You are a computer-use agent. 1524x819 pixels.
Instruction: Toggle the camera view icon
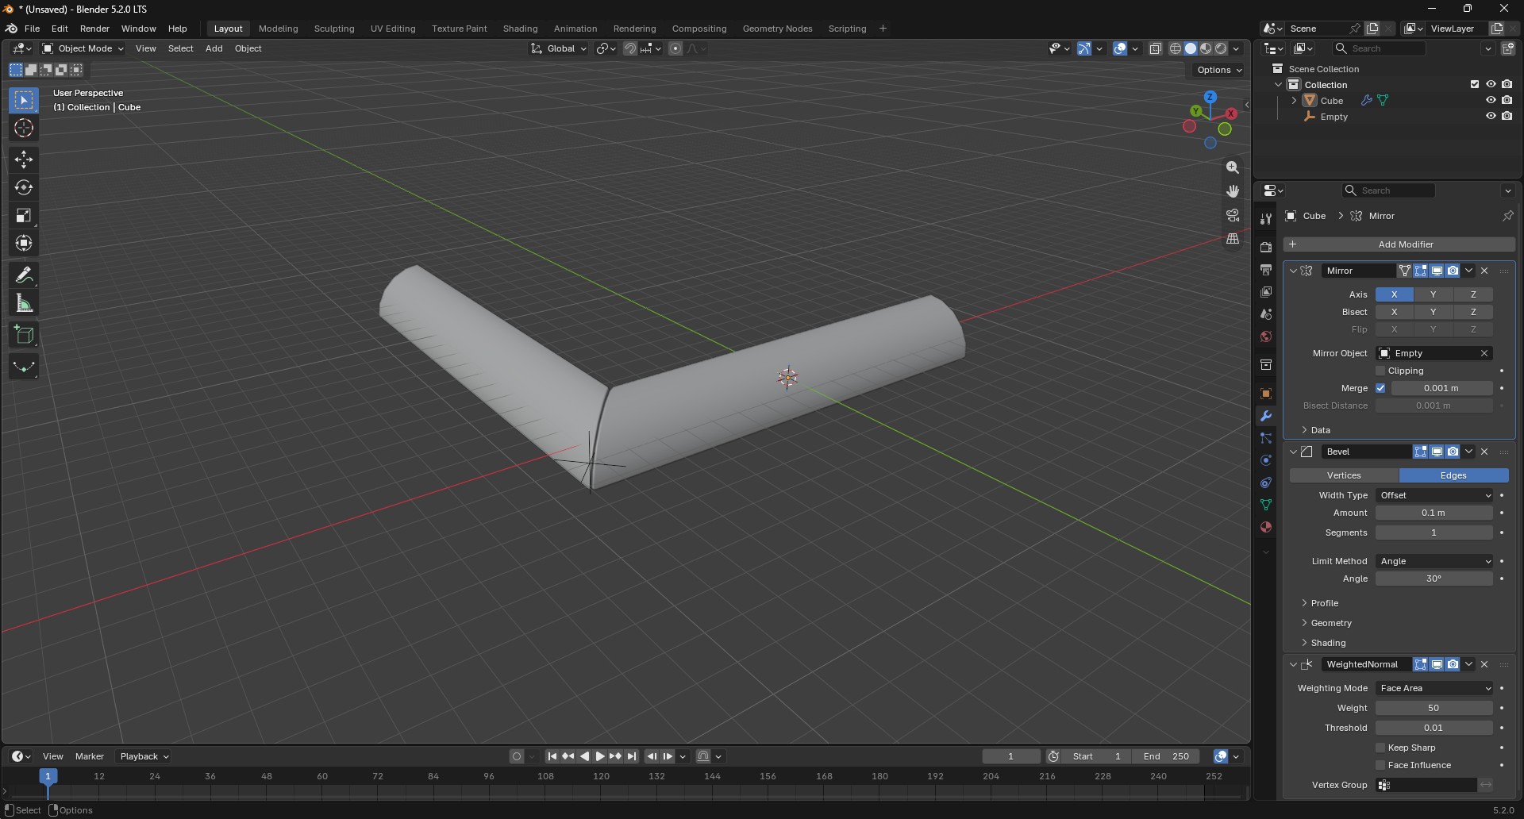(x=1233, y=215)
